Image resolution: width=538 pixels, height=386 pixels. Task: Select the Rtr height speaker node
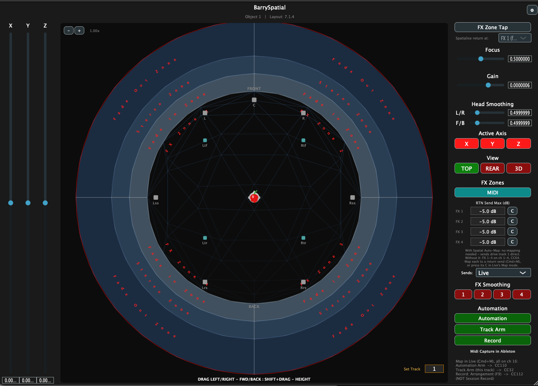click(x=304, y=238)
